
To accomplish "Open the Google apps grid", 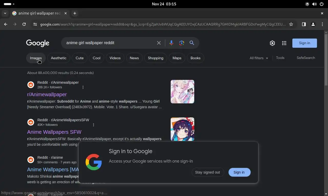I will (284, 43).
